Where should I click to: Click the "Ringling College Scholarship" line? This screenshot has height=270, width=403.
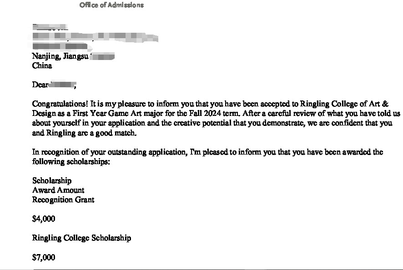[x=81, y=238]
